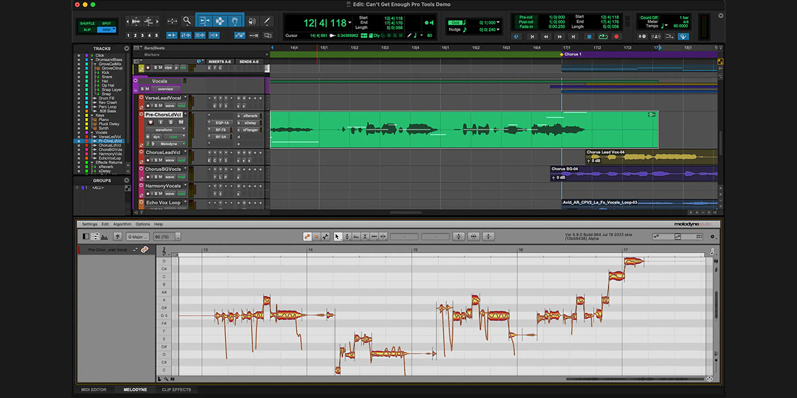The width and height of the screenshot is (797, 398).
Task: Select Melodyne note separation tool
Action: click(x=384, y=236)
